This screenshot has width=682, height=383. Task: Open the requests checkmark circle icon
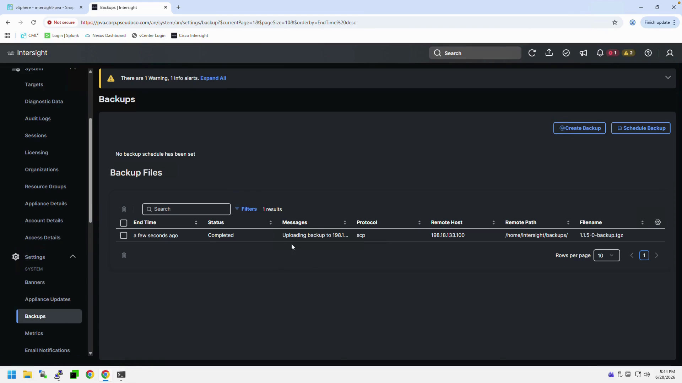click(x=566, y=53)
